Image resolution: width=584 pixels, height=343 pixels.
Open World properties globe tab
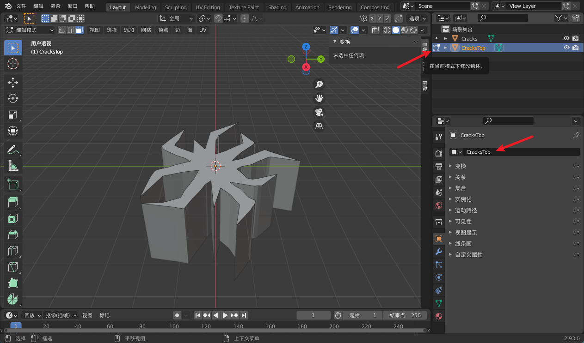point(439,205)
